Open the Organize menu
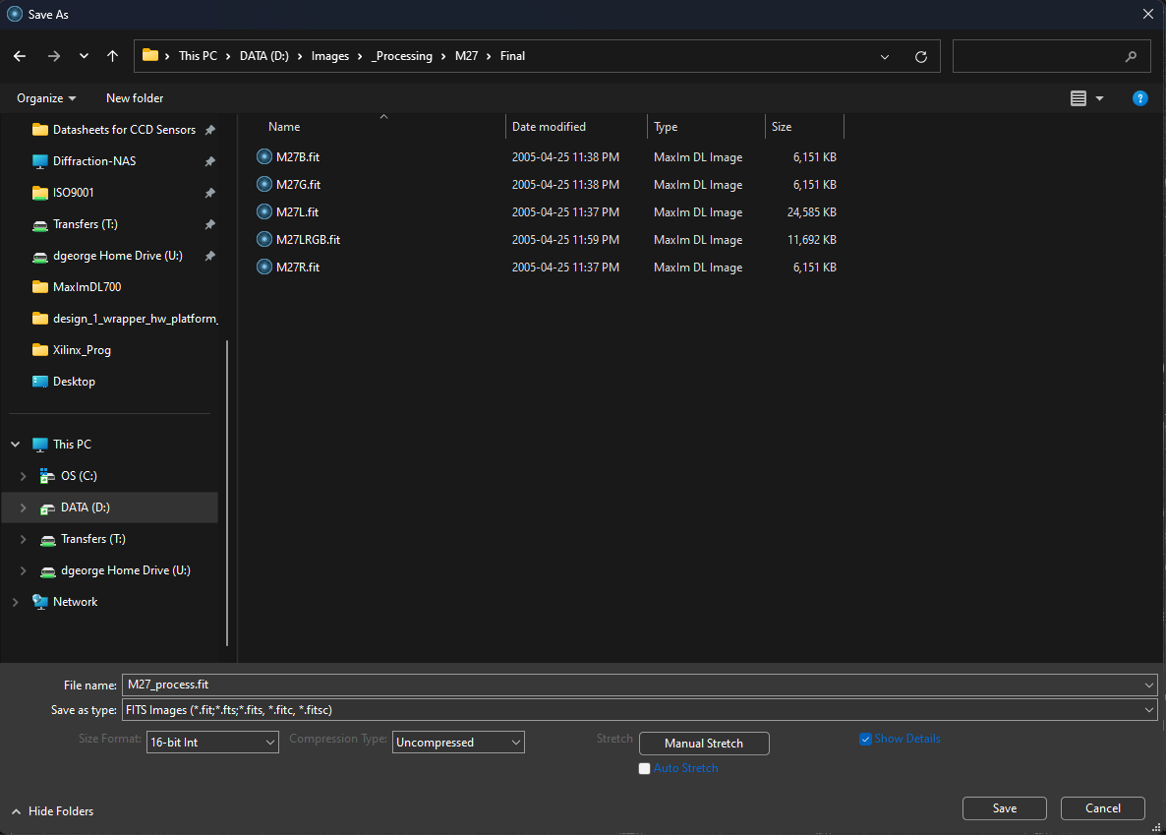Viewport: 1166px width, 835px height. [46, 98]
